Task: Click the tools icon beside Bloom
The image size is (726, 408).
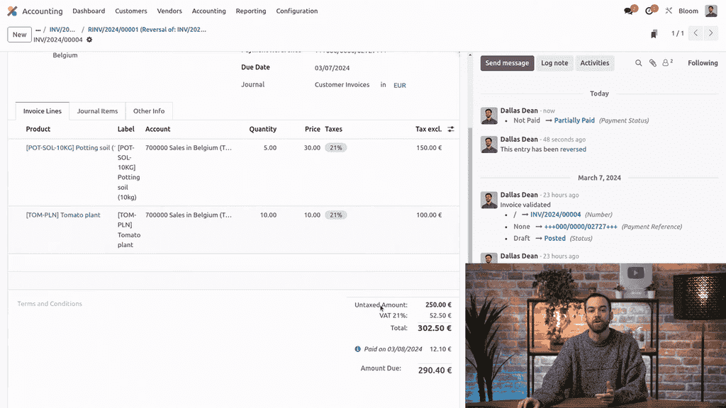Action: coord(667,10)
